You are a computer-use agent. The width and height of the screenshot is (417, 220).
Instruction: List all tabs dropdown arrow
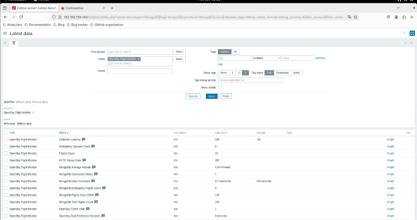click(x=398, y=8)
